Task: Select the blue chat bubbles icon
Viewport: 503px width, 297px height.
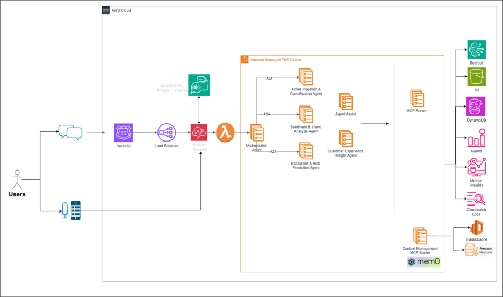Action: (x=70, y=132)
